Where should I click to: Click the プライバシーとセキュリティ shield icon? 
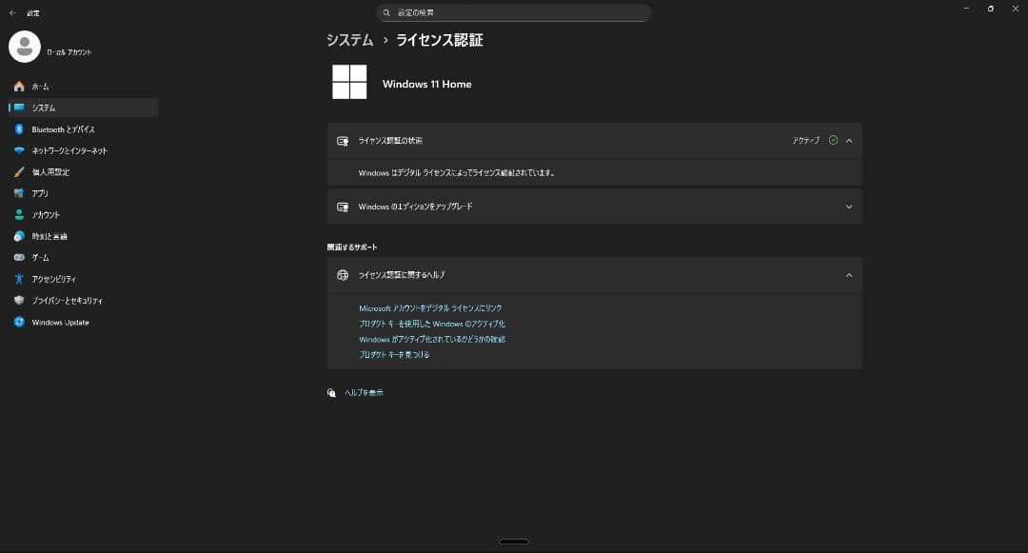coord(19,300)
